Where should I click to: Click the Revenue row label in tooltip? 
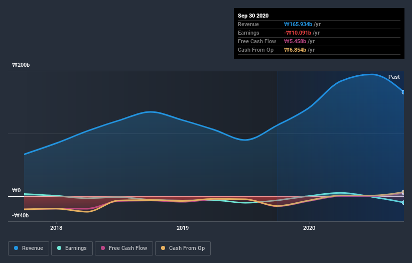coord(248,25)
